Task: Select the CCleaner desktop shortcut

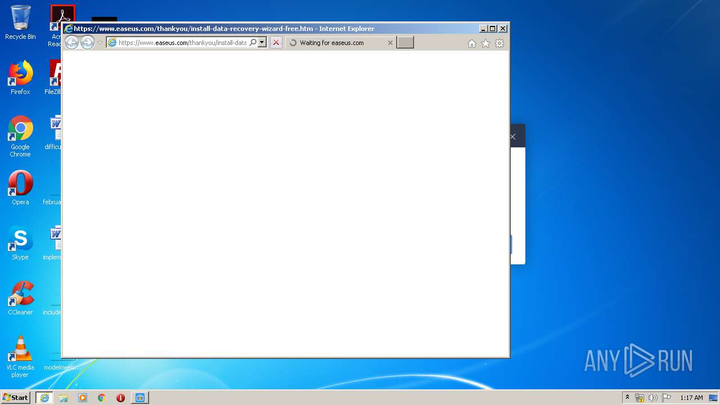Action: [x=20, y=298]
